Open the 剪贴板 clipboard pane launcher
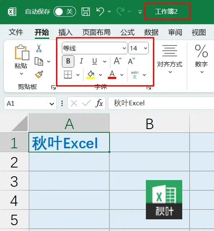The image size is (214, 231). click(x=53, y=87)
